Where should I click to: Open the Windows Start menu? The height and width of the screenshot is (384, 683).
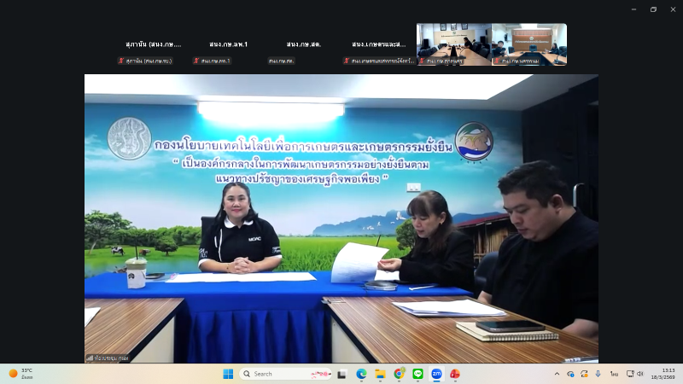228,374
